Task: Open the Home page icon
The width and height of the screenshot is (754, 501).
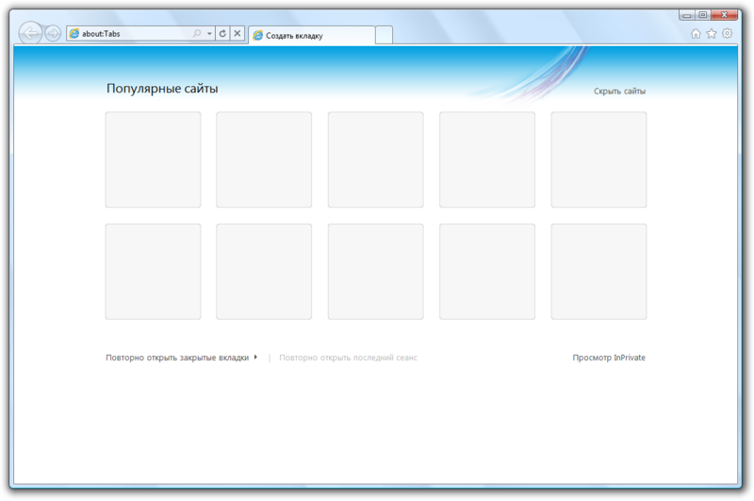Action: [696, 33]
